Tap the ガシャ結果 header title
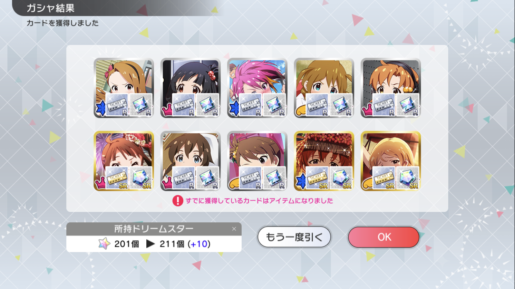 [x=50, y=8]
